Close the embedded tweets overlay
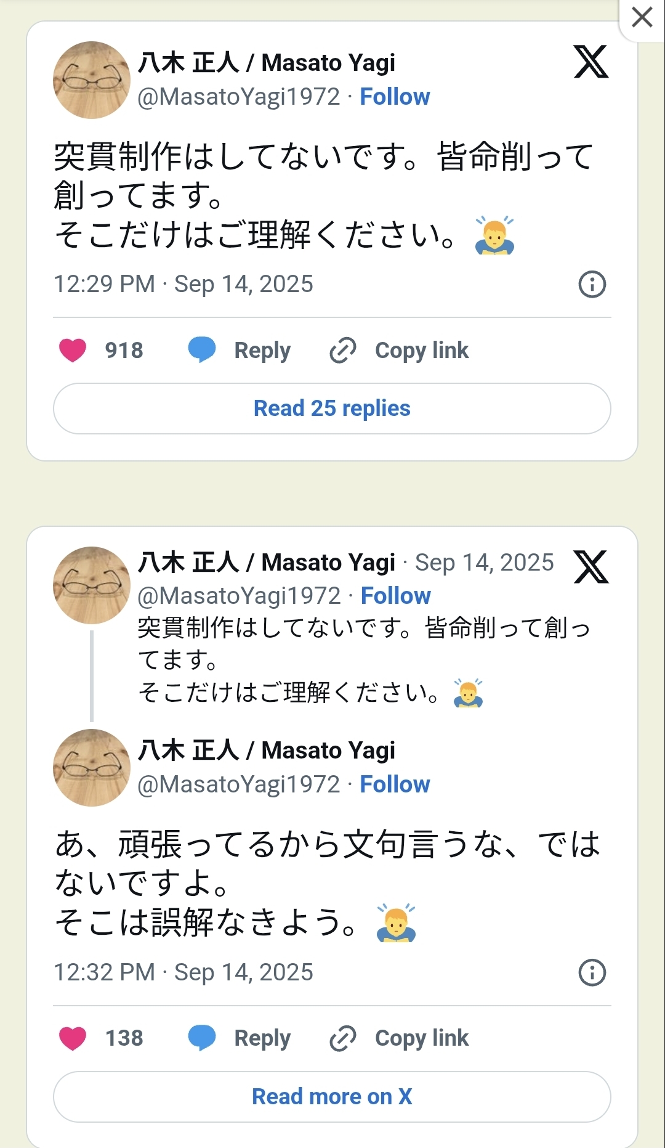The height and width of the screenshot is (1148, 665). (642, 17)
